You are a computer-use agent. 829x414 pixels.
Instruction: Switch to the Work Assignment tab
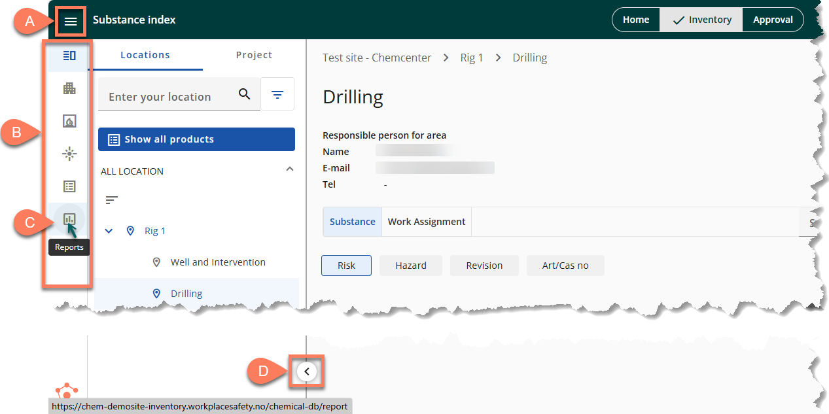(x=427, y=222)
